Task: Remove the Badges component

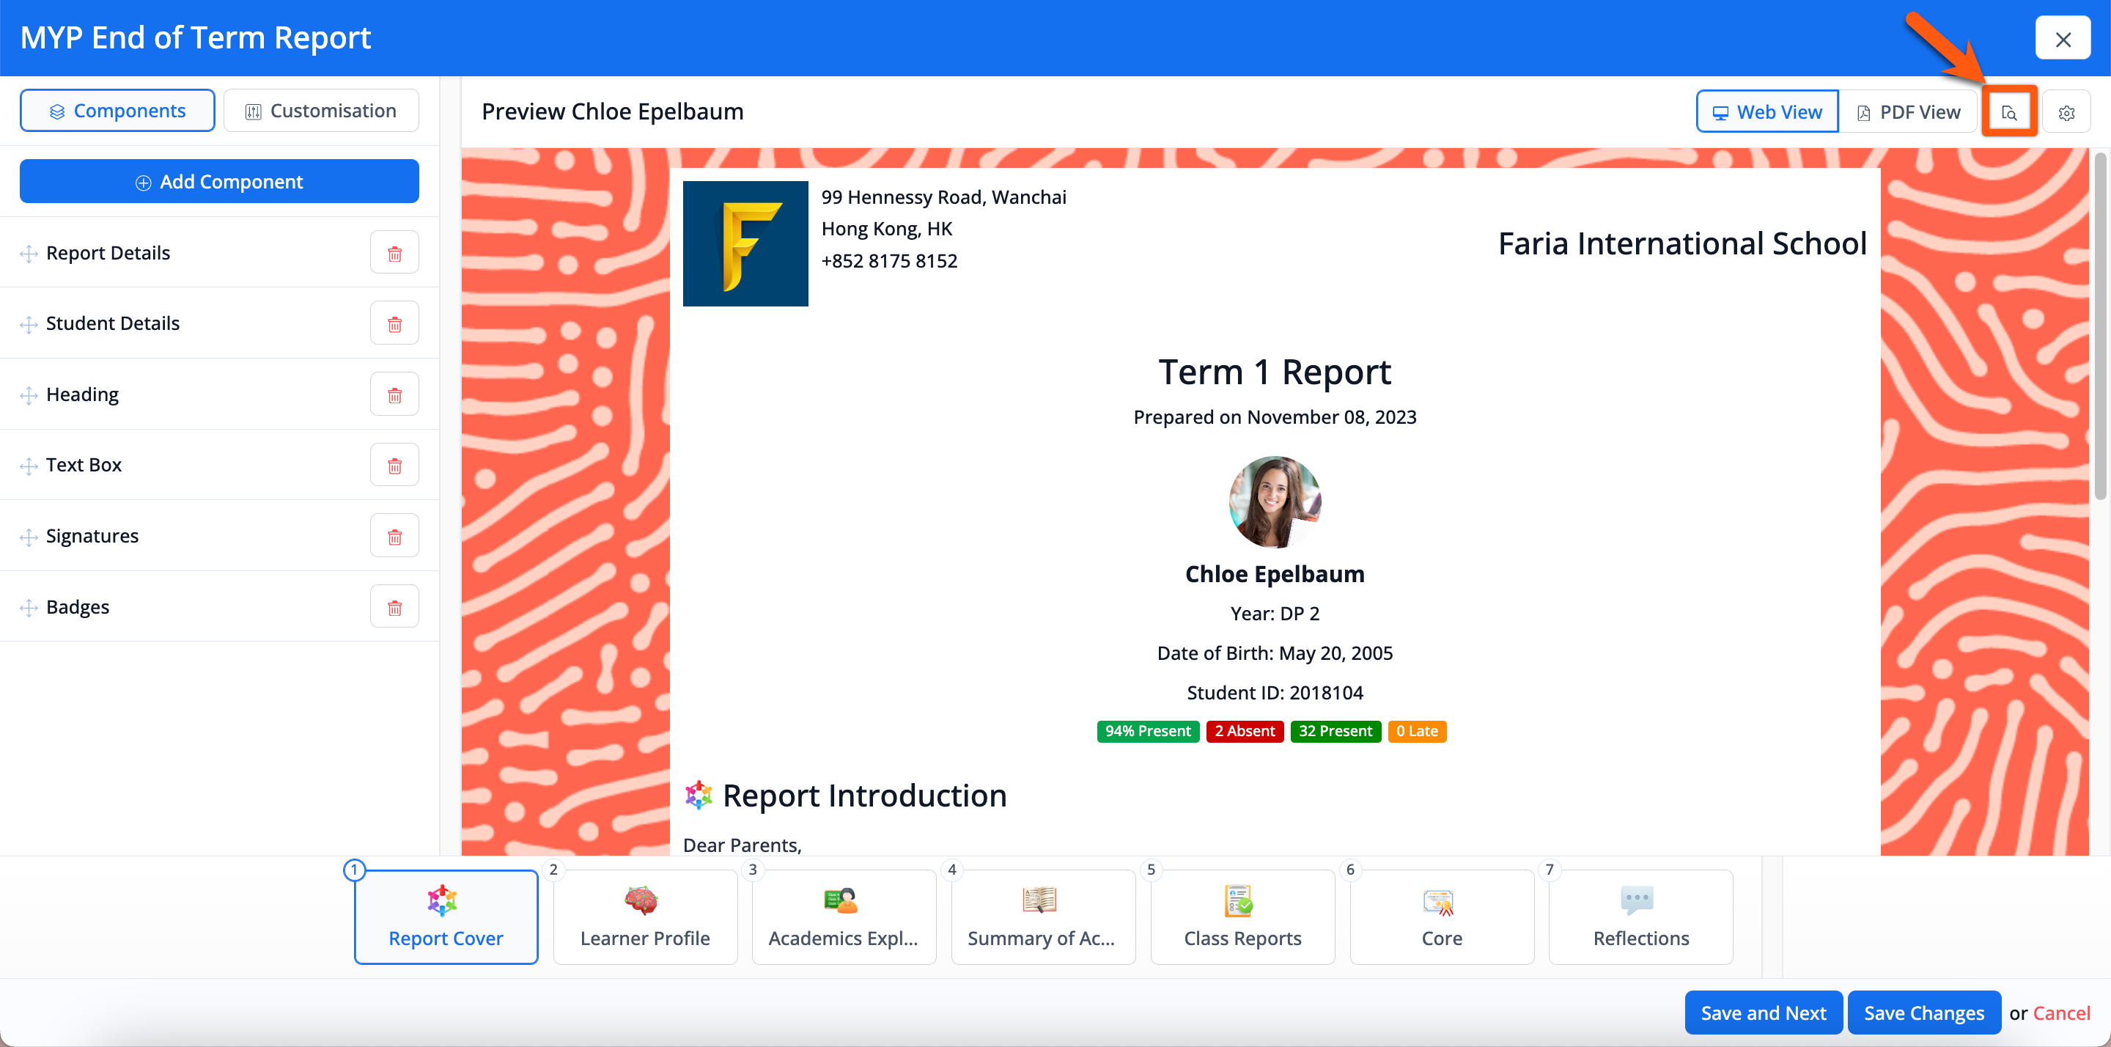Action: coord(394,607)
